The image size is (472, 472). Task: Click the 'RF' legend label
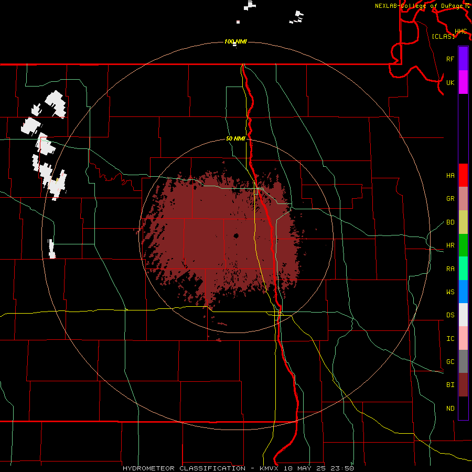pyautogui.click(x=450, y=59)
